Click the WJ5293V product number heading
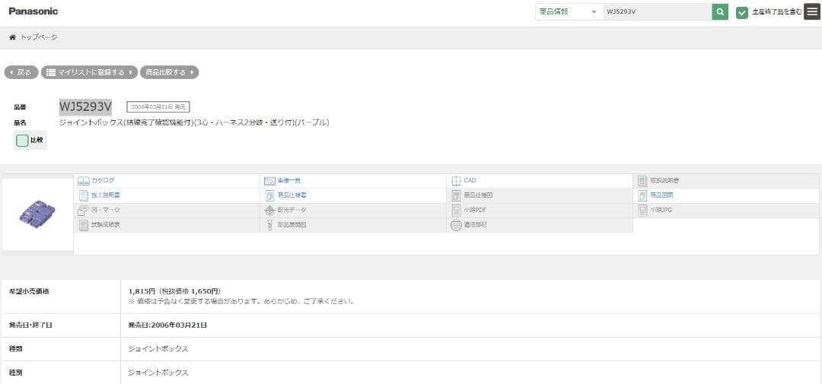This screenshot has height=384, width=822. coord(85,106)
